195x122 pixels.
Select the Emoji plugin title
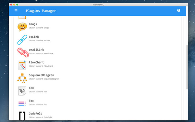click(33, 24)
